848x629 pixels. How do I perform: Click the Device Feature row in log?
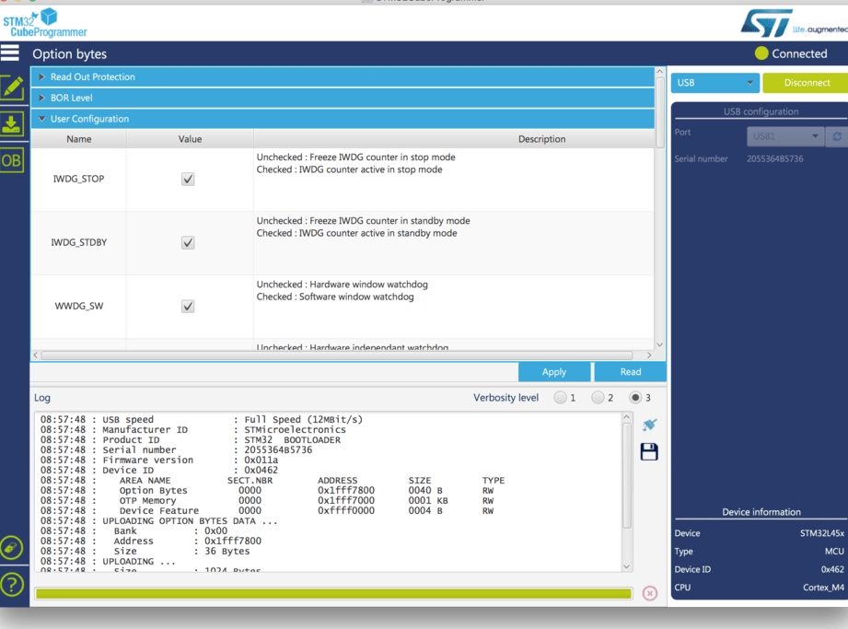coord(267,510)
